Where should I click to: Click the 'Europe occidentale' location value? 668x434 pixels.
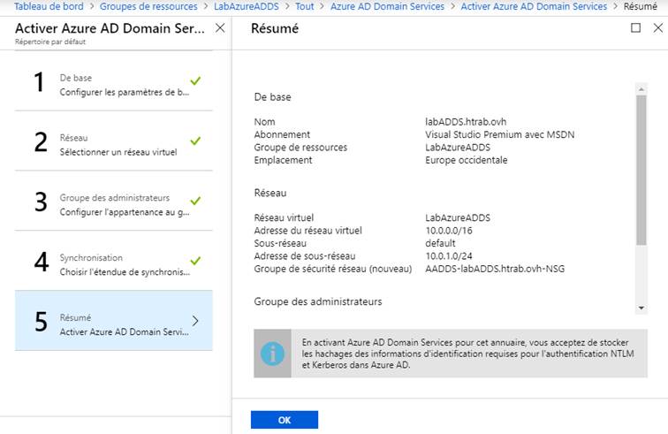(466, 160)
